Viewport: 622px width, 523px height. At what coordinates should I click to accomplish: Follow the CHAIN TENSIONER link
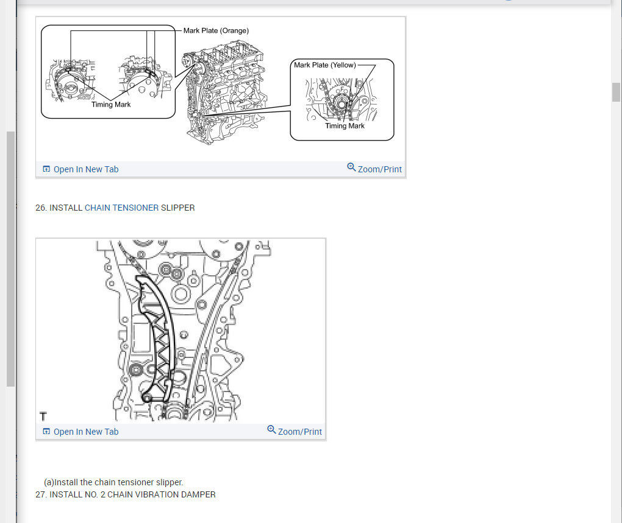coord(122,208)
